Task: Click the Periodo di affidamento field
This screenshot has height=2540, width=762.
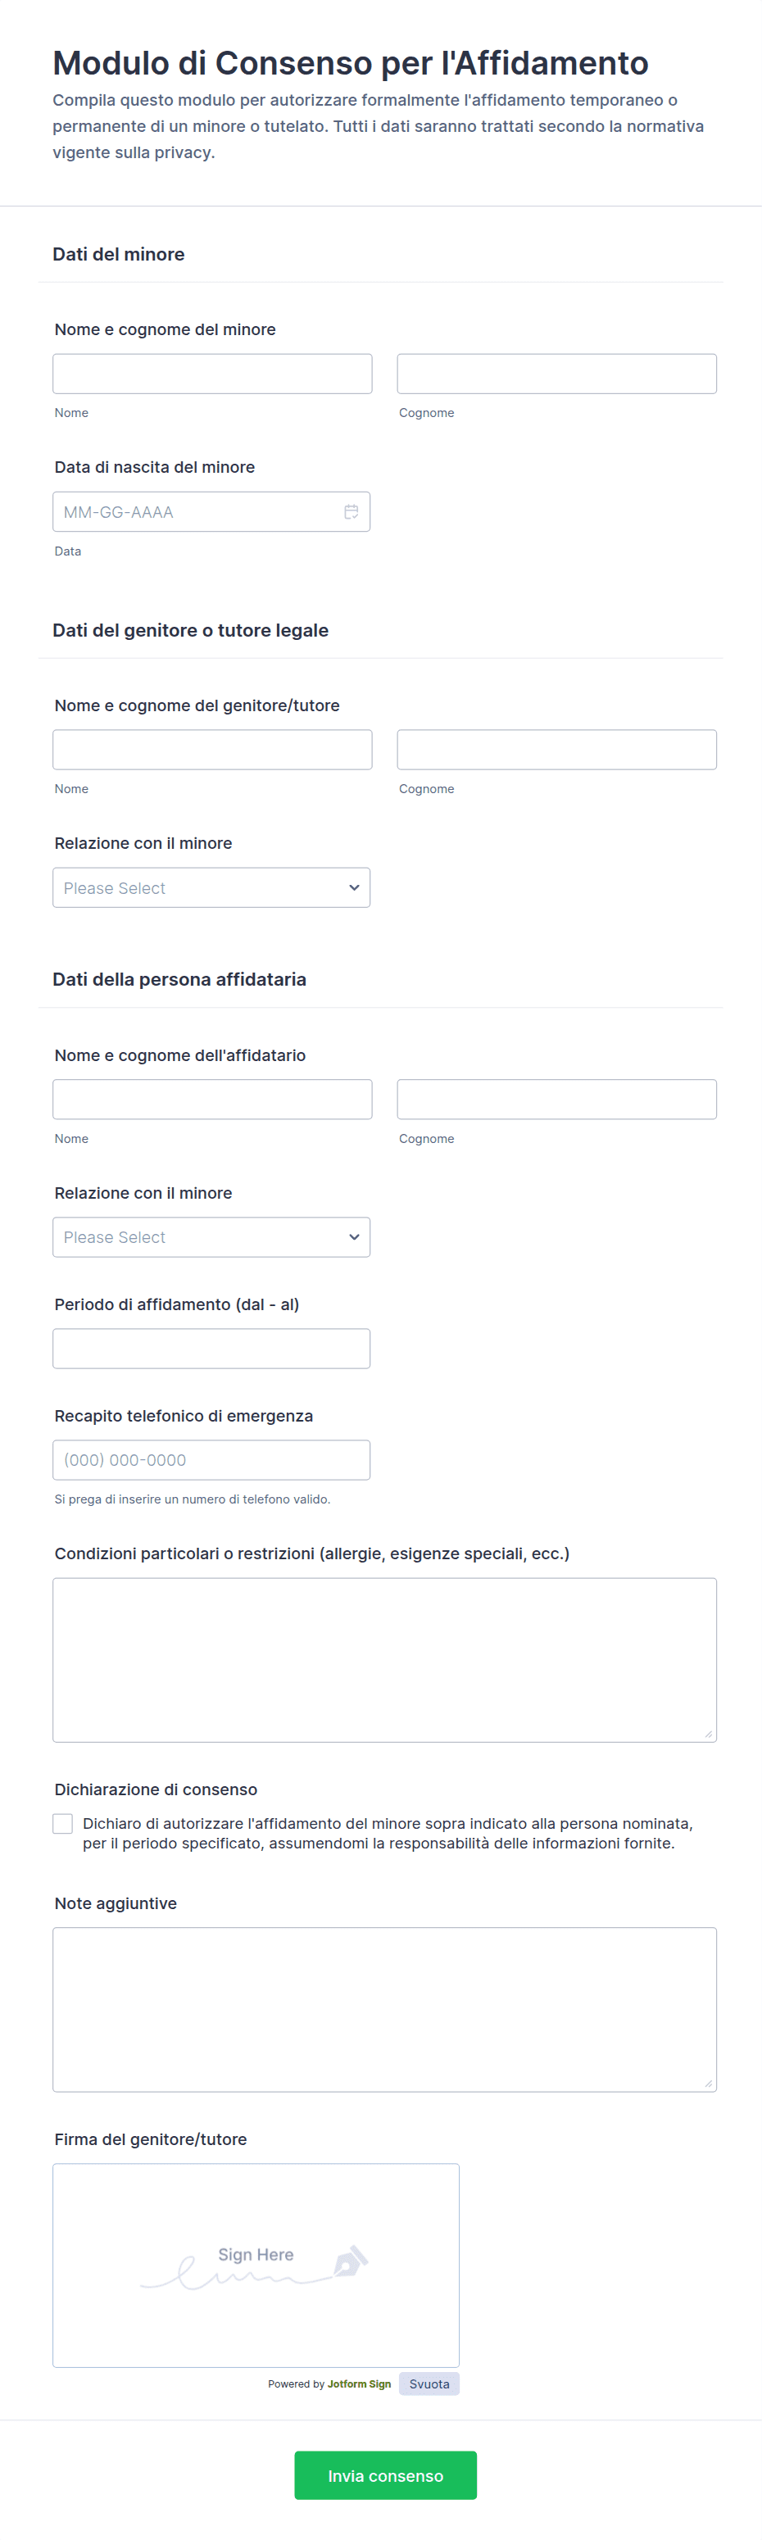Action: click(x=211, y=1348)
